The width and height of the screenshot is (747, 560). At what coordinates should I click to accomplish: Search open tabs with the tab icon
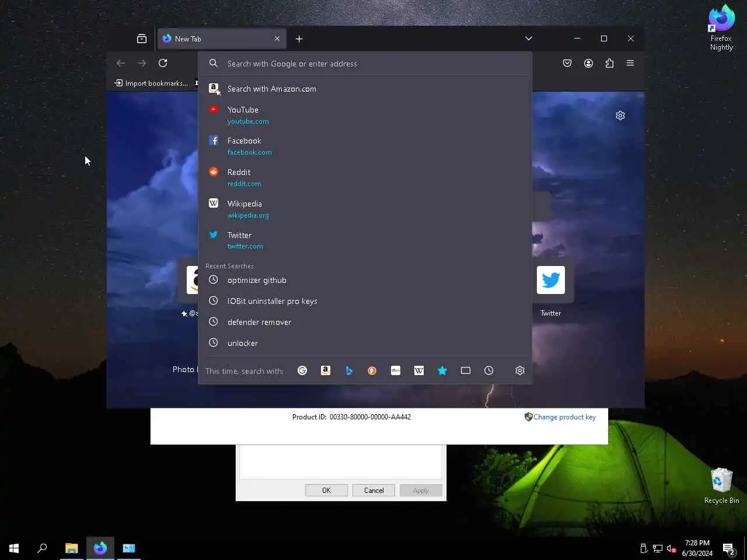click(x=466, y=370)
